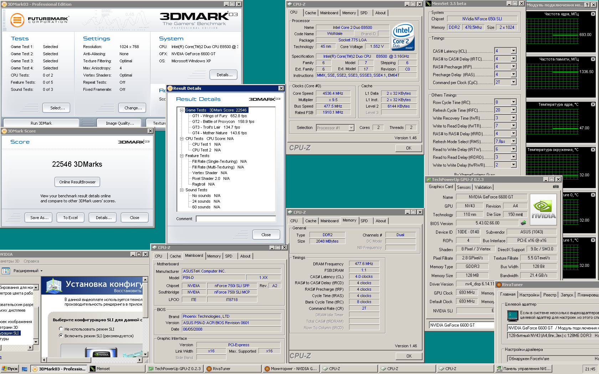Click the Run 3DMark button
599x374 pixels.
(41, 123)
